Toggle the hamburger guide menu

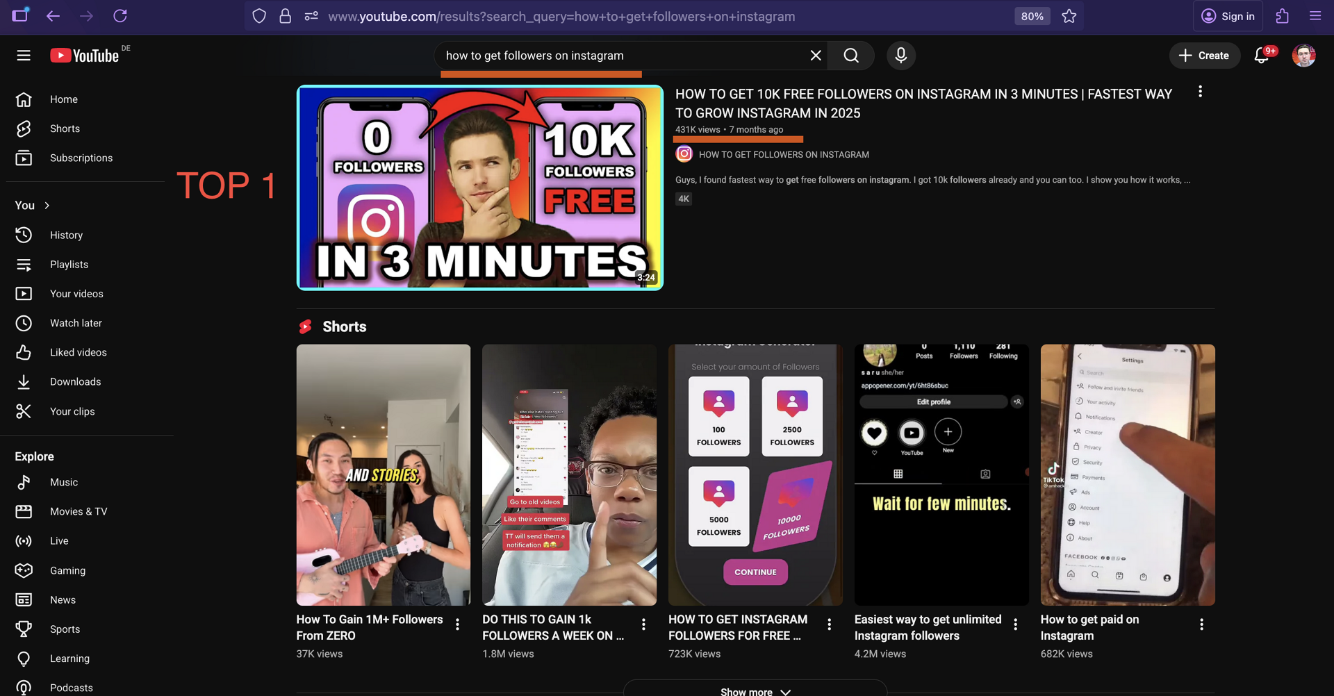[24, 56]
